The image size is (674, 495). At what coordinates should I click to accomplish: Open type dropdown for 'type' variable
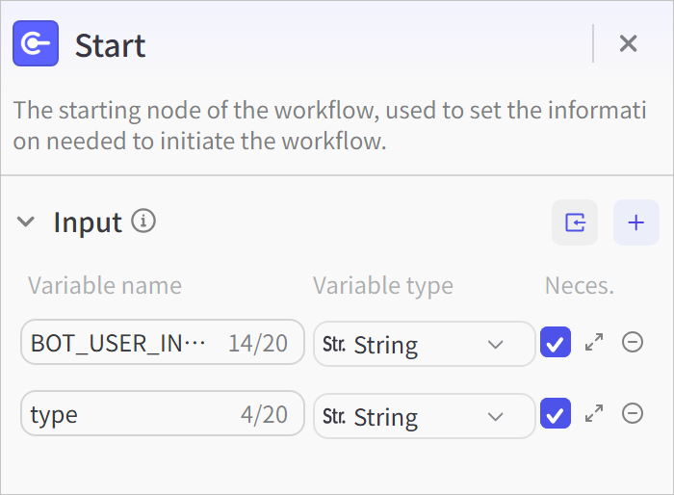[x=424, y=416]
